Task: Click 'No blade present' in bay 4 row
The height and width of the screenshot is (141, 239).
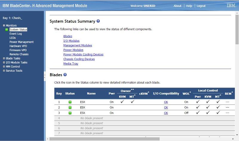Action: point(91,118)
